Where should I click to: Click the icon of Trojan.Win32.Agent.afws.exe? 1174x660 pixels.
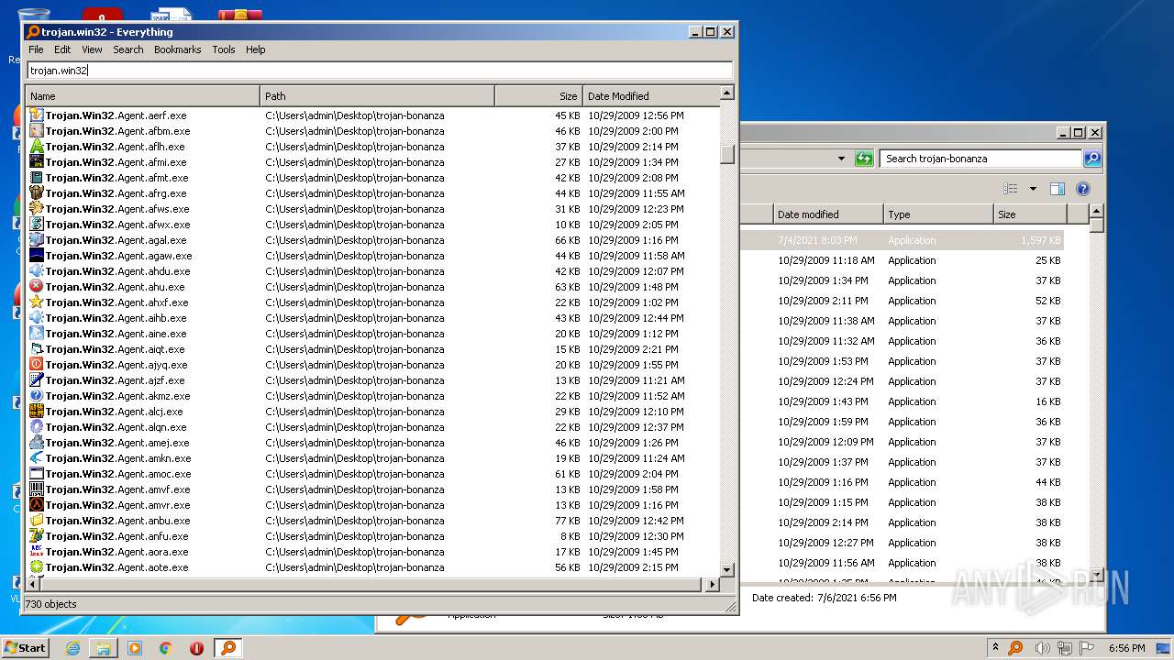click(37, 209)
